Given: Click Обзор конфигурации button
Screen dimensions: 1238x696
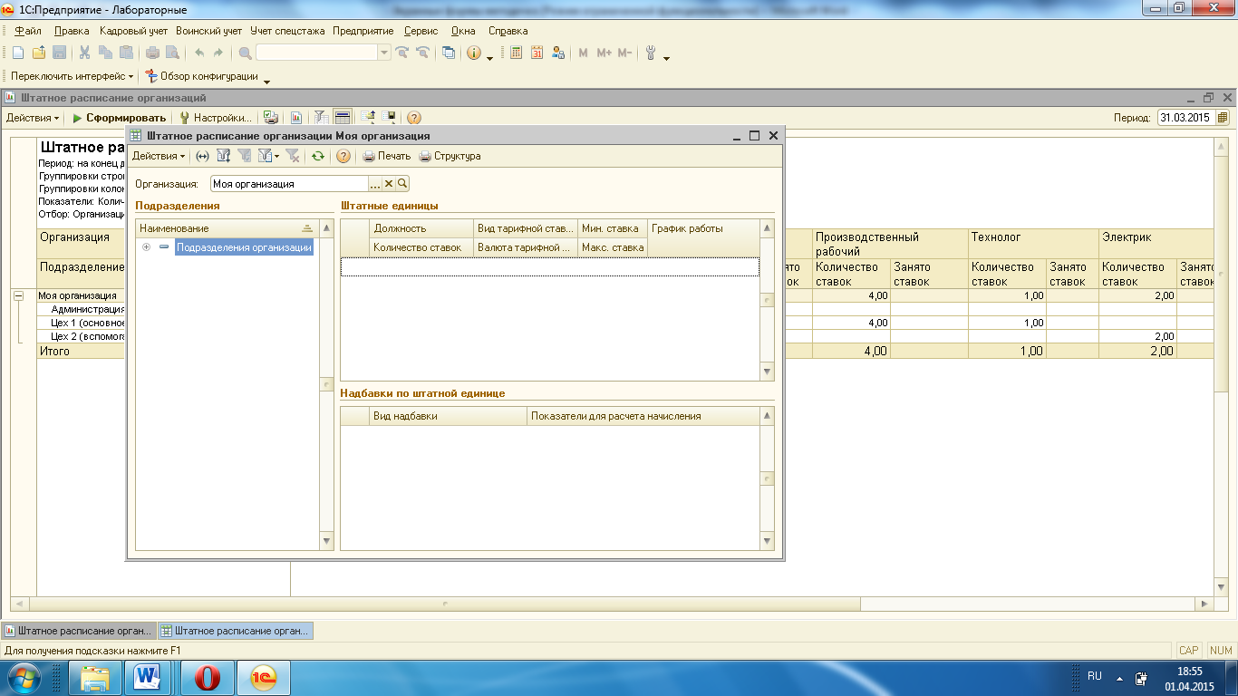Looking at the screenshot, I should (x=202, y=77).
